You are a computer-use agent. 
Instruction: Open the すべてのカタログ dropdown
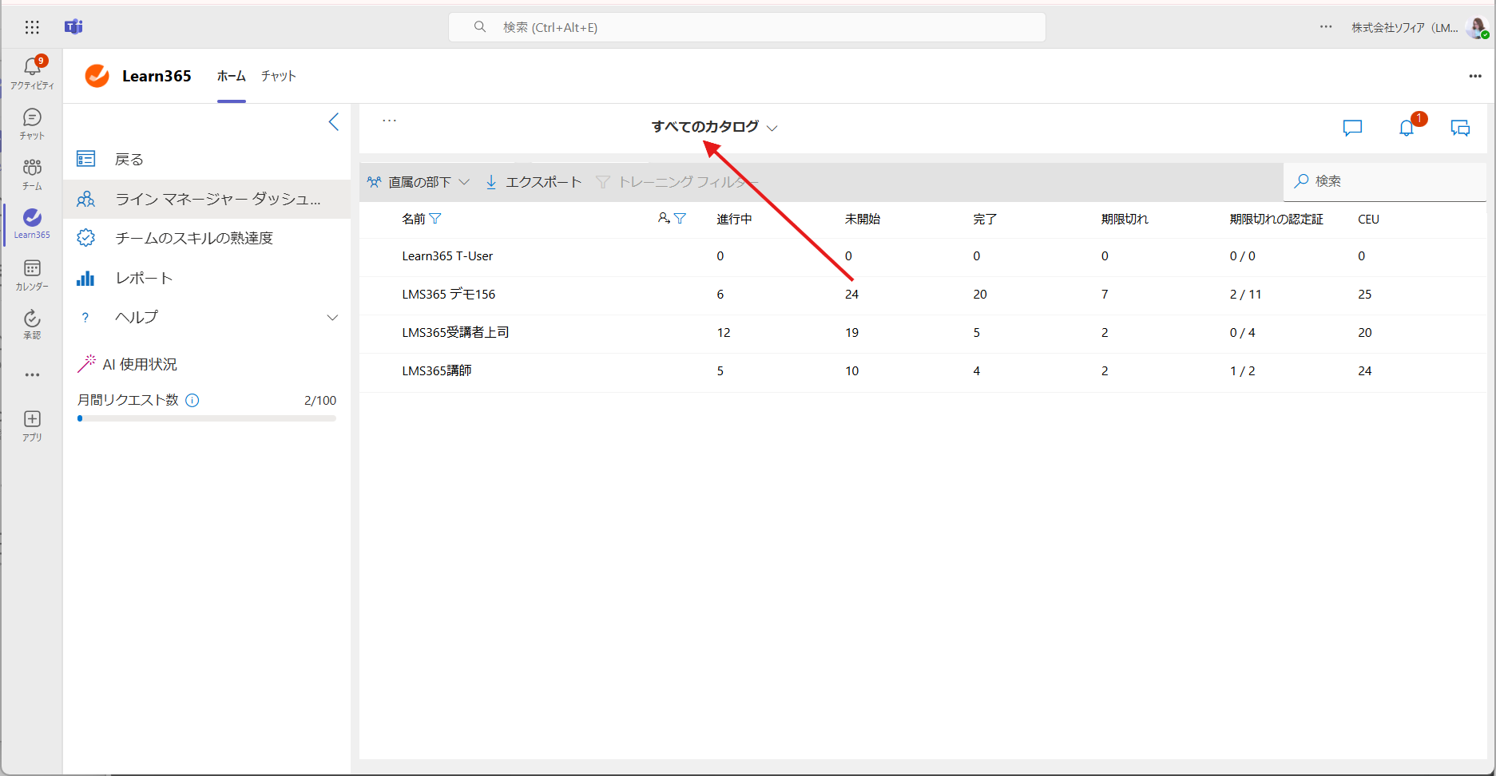pyautogui.click(x=714, y=127)
